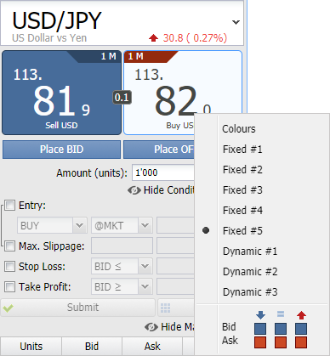This screenshot has height=356, width=330.
Task: Click the equals icon in colour legend
Action: [281, 314]
